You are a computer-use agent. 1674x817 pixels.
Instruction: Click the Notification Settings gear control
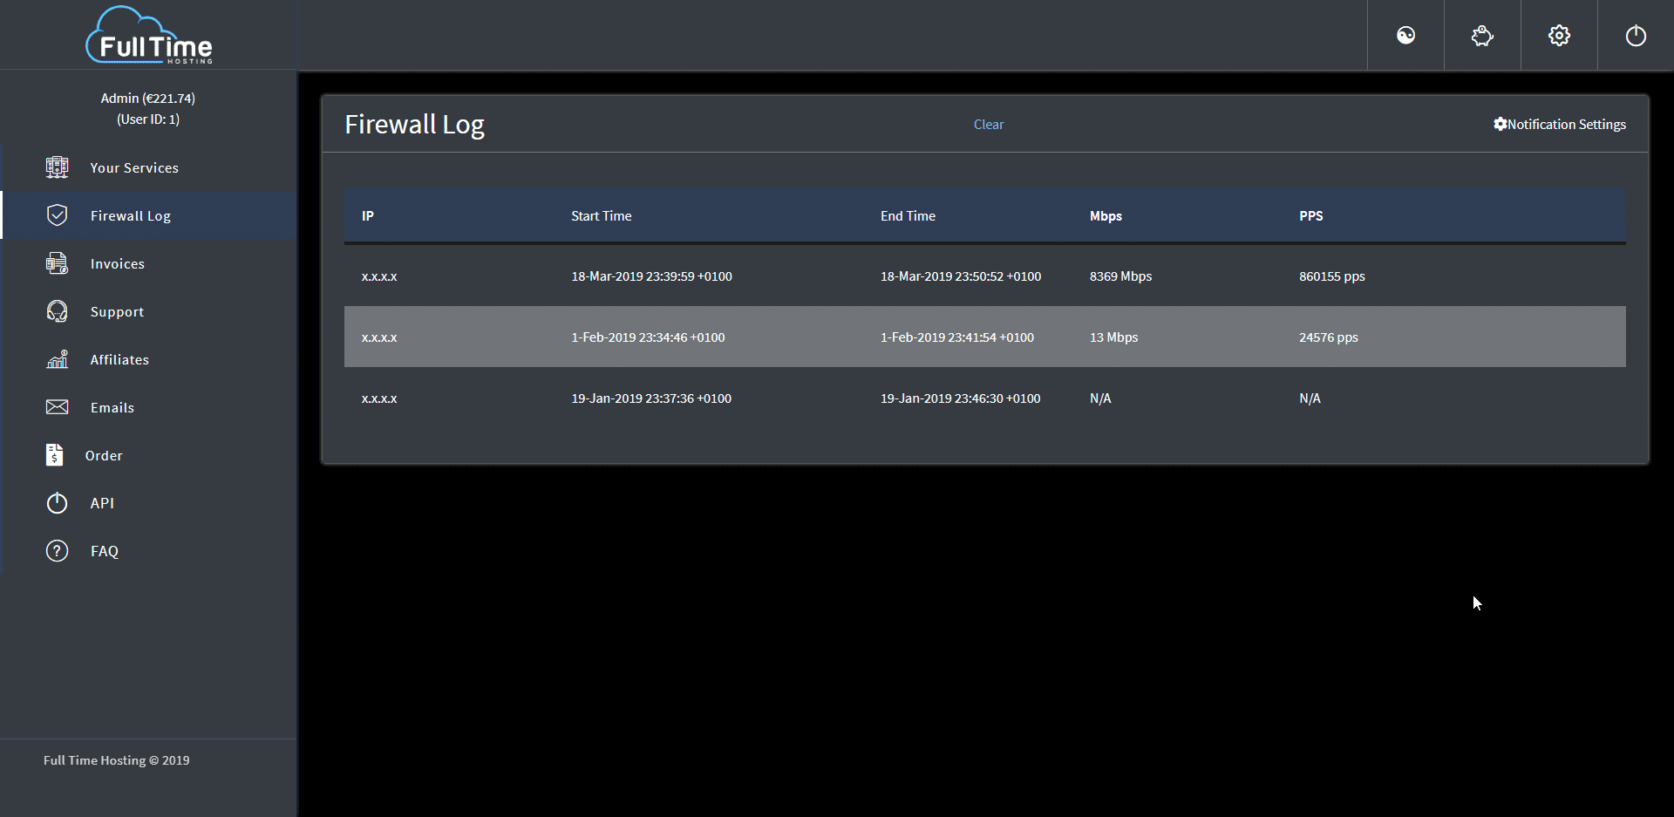pyautogui.click(x=1560, y=124)
